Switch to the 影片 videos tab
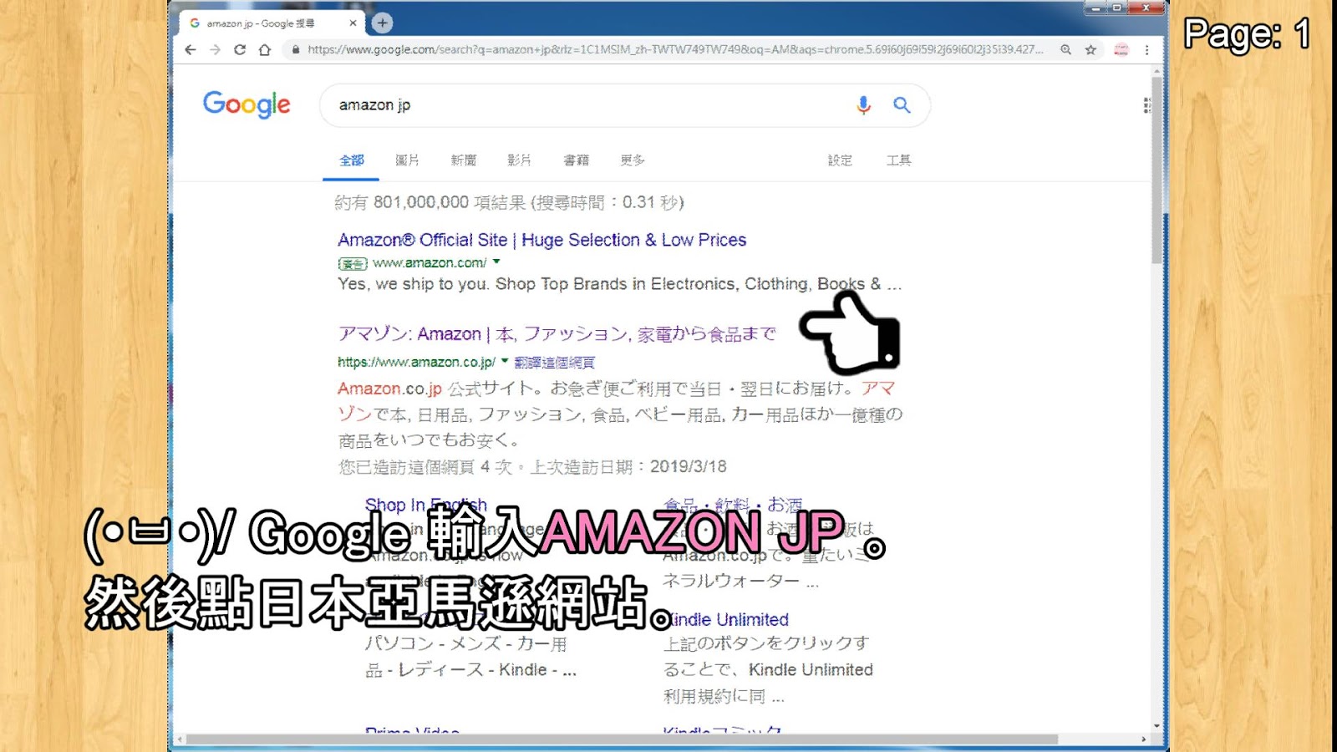This screenshot has height=752, width=1337. click(x=519, y=160)
